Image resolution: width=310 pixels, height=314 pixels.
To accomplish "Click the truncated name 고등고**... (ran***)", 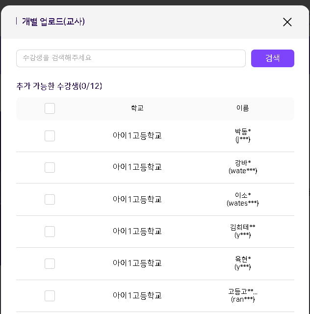I will [x=243, y=295].
